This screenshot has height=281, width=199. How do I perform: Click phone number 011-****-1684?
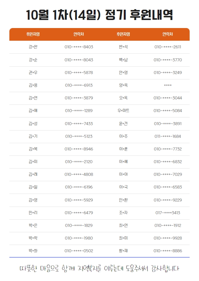click(x=168, y=136)
